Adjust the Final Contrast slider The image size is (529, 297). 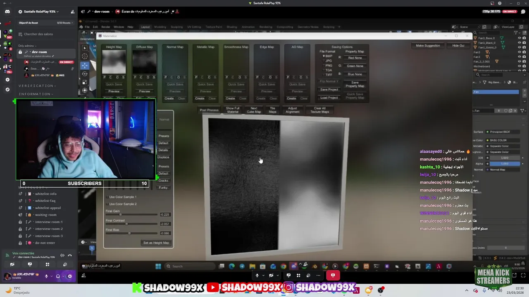click(131, 224)
